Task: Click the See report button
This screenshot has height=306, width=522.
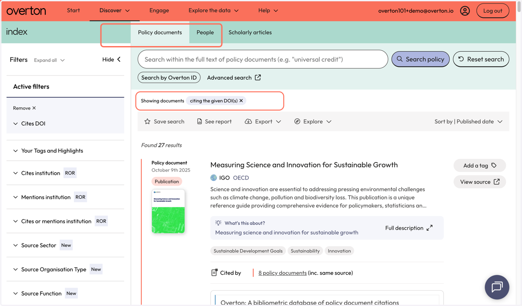Action: [214, 122]
